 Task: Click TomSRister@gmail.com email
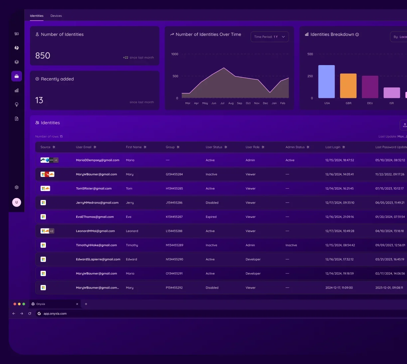94,189
